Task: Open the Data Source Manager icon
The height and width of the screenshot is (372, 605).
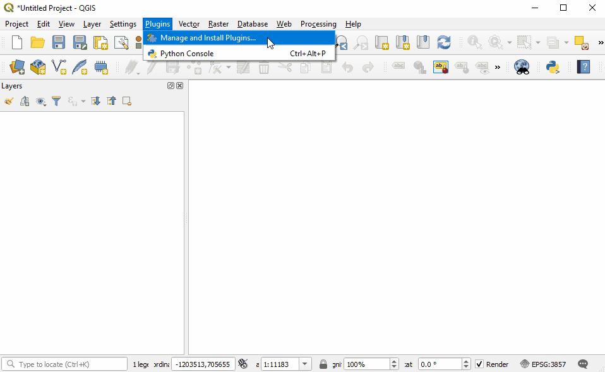Action: coord(17,67)
